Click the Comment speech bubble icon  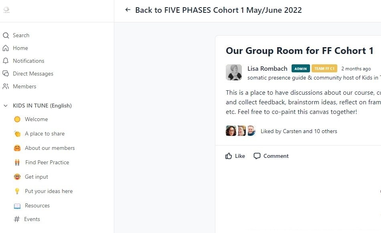coord(257,156)
